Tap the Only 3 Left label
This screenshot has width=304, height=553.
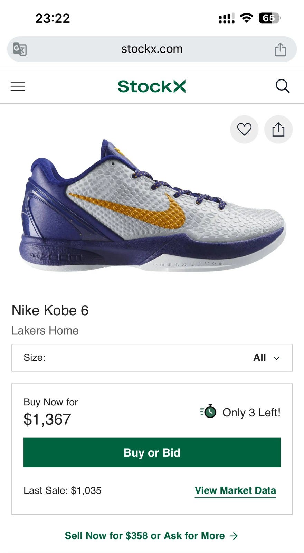pos(251,412)
